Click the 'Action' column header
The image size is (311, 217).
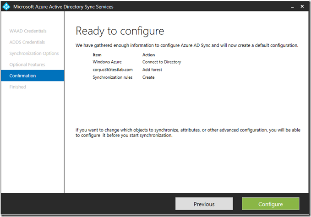point(148,55)
